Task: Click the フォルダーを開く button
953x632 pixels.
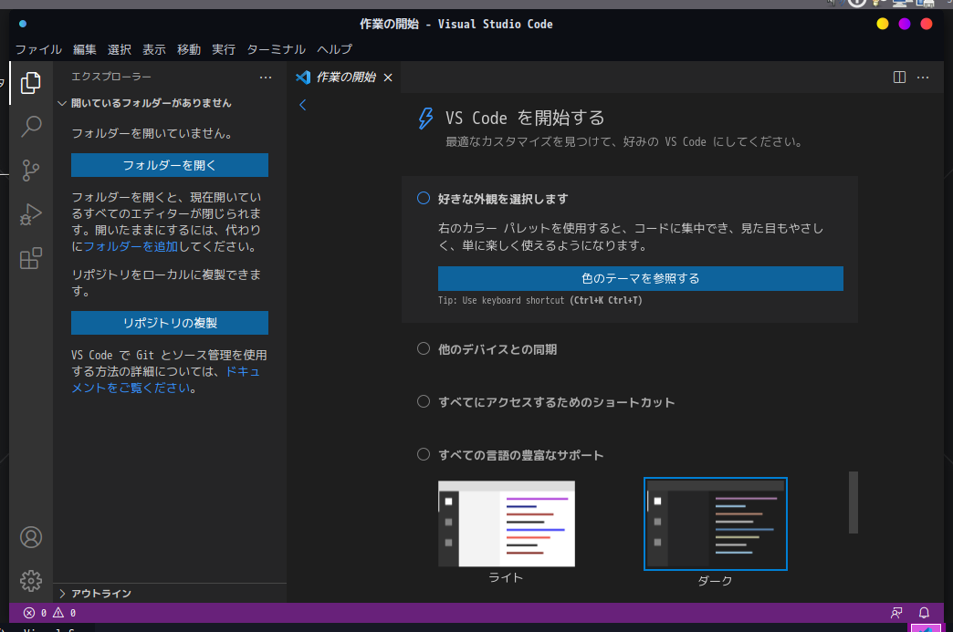Action: click(x=170, y=165)
